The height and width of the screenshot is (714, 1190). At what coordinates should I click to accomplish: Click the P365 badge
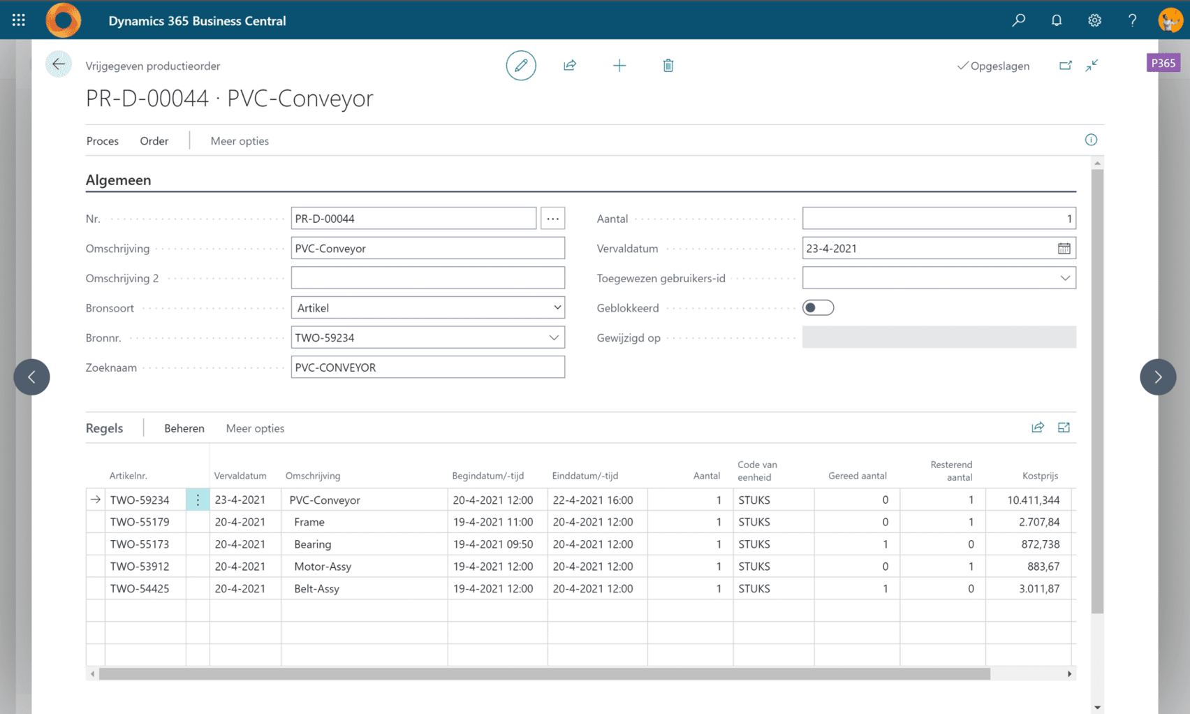pyautogui.click(x=1163, y=63)
